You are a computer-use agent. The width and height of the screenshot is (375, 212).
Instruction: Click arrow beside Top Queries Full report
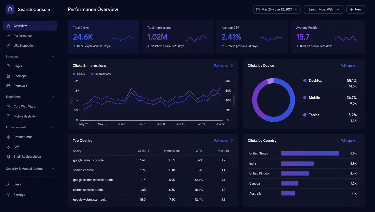232,141
